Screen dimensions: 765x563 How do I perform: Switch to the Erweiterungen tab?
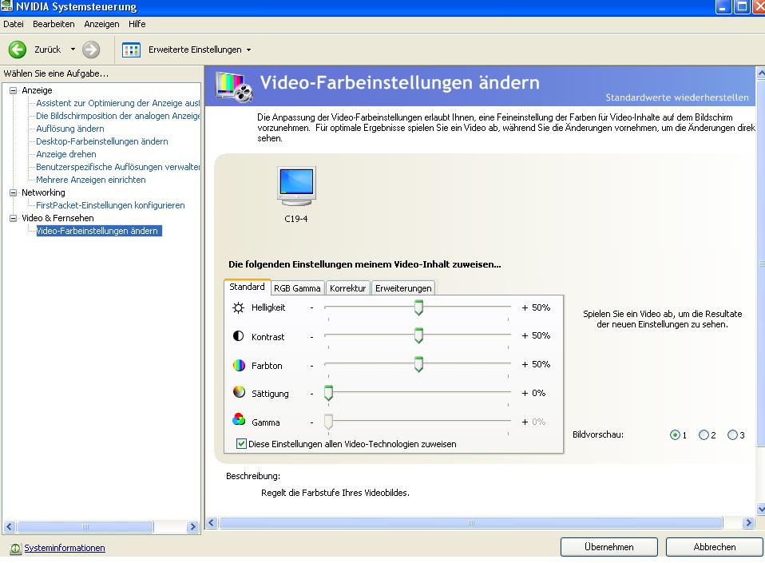(403, 288)
